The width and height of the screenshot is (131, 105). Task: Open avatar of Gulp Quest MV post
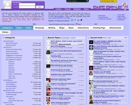click(x=91, y=68)
